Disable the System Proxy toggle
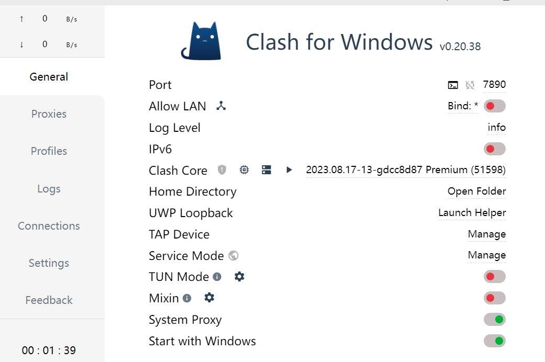The width and height of the screenshot is (545, 362). tap(494, 319)
